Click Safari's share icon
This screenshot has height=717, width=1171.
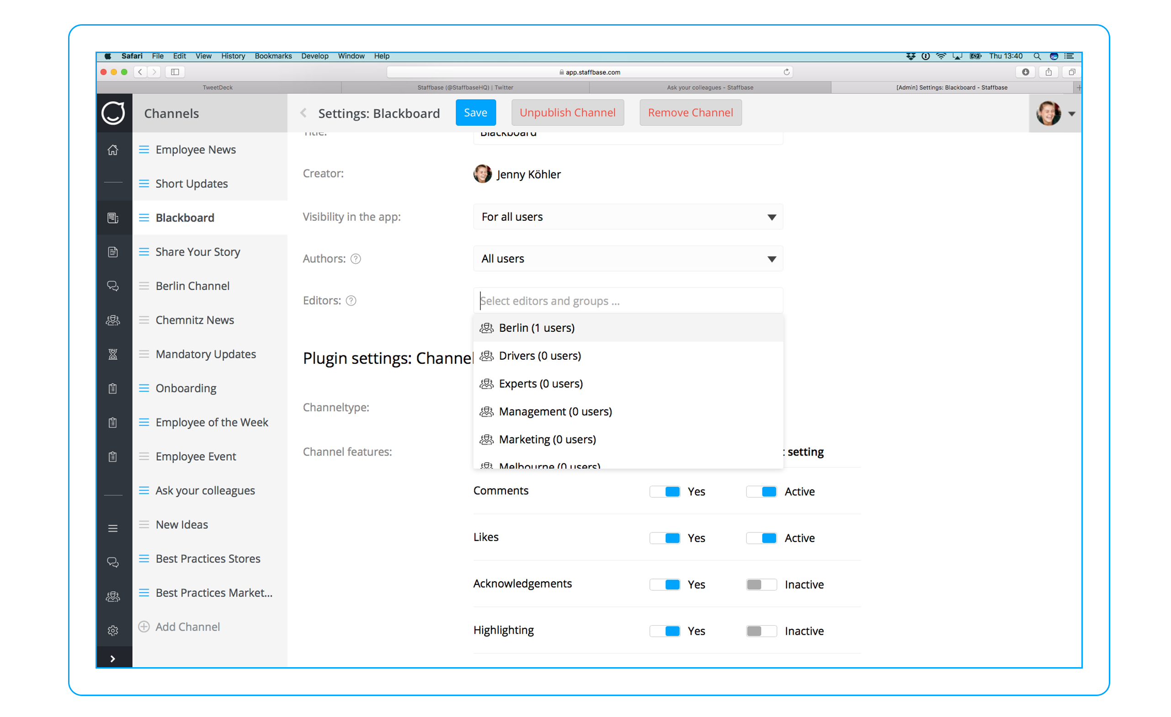pos(1049,72)
